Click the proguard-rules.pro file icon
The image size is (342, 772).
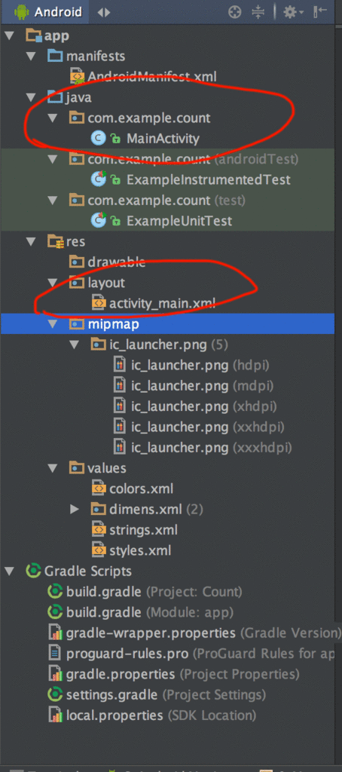tap(55, 654)
